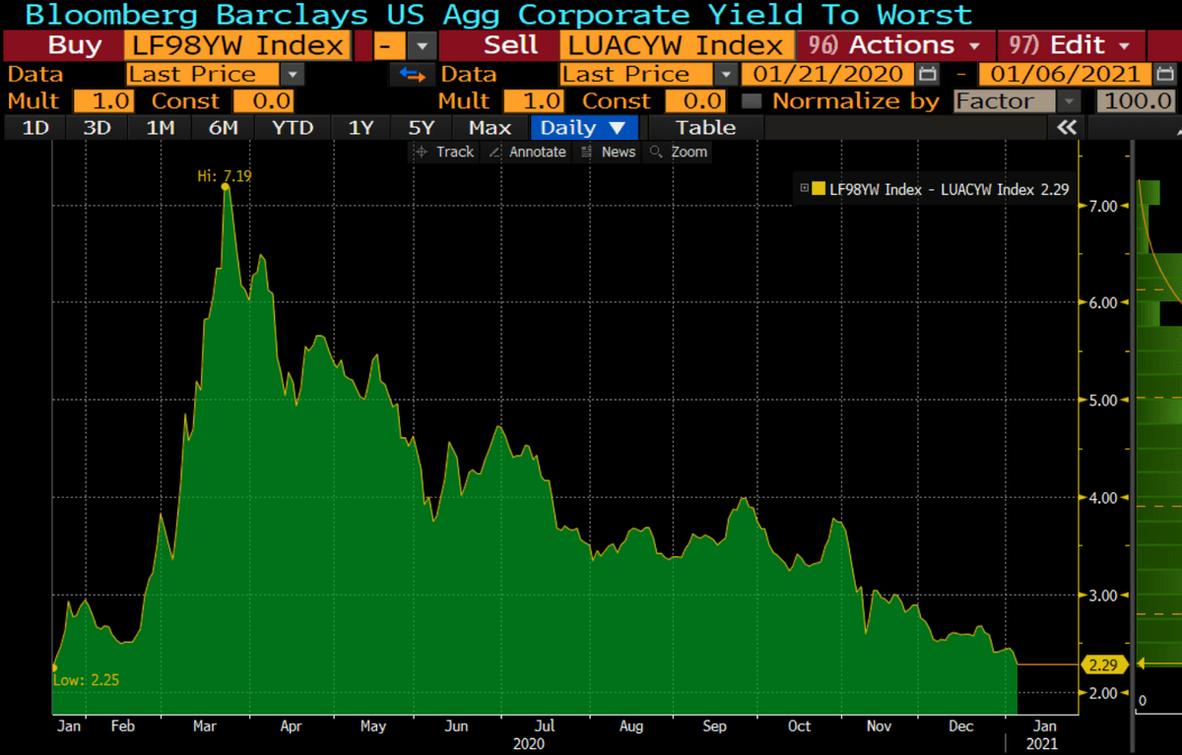Click the Sell security field LUACYW Index

[676, 45]
